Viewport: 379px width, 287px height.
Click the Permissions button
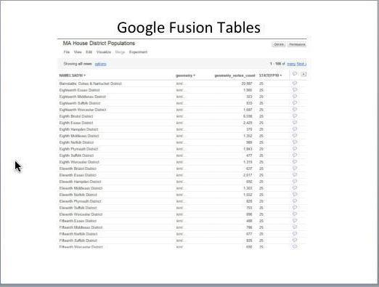297,44
